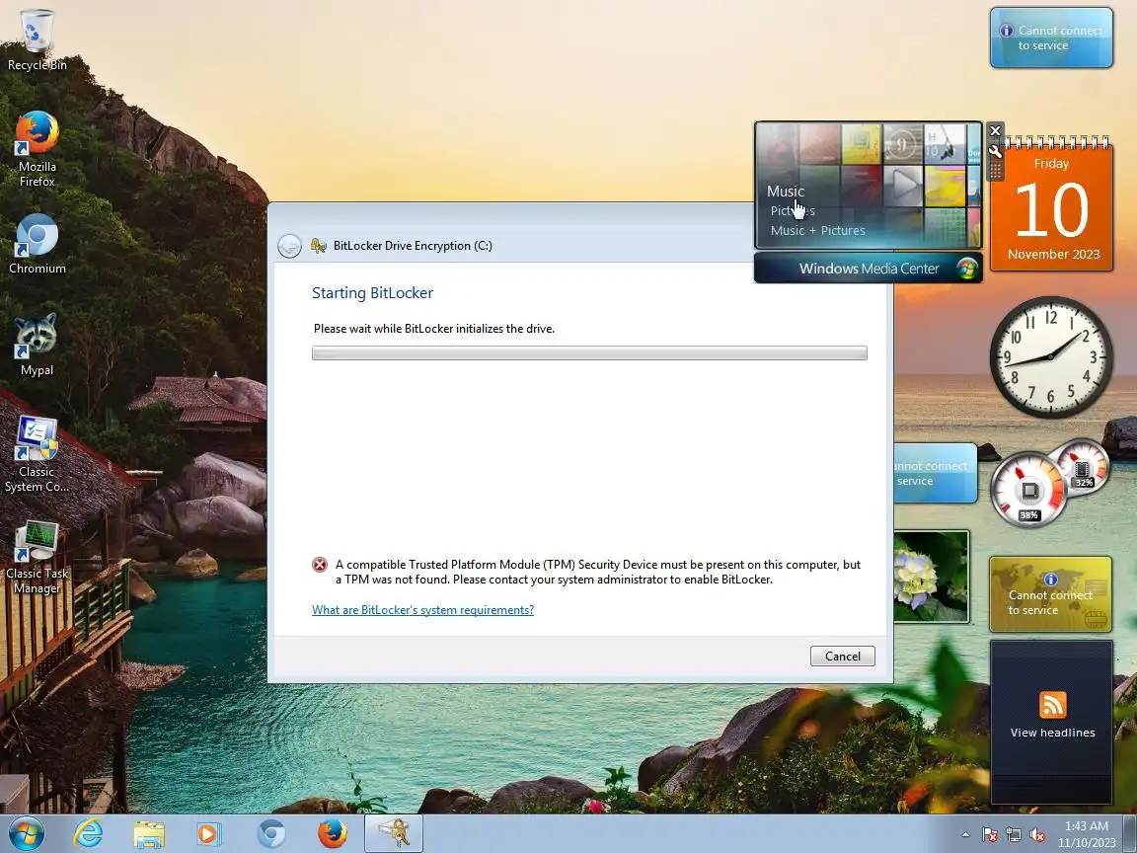Open Windows Explorer folder in taskbar
This screenshot has width=1137, height=853.
pos(149,833)
